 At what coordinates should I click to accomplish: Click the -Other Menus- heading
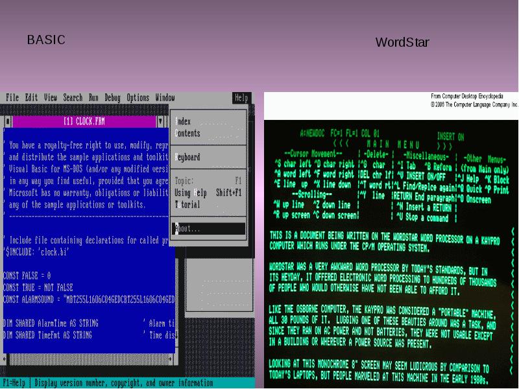(485, 159)
